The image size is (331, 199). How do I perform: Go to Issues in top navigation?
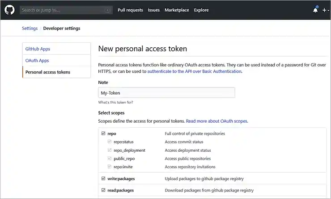[154, 10]
